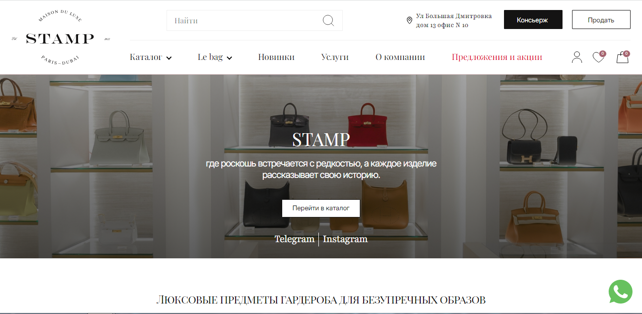Open the wishlist heart icon

click(x=599, y=57)
